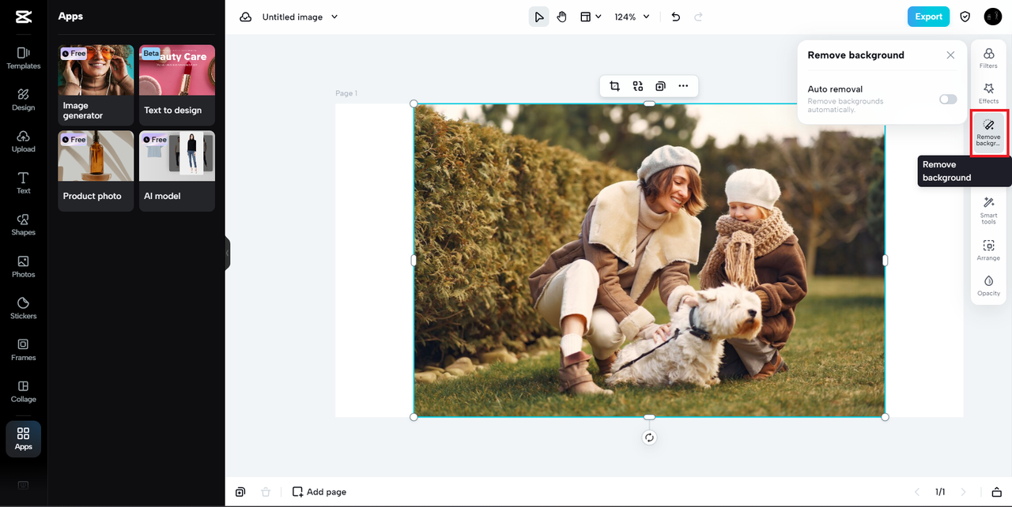The image size is (1012, 507).
Task: Open the Text to design app card
Action: (x=177, y=85)
